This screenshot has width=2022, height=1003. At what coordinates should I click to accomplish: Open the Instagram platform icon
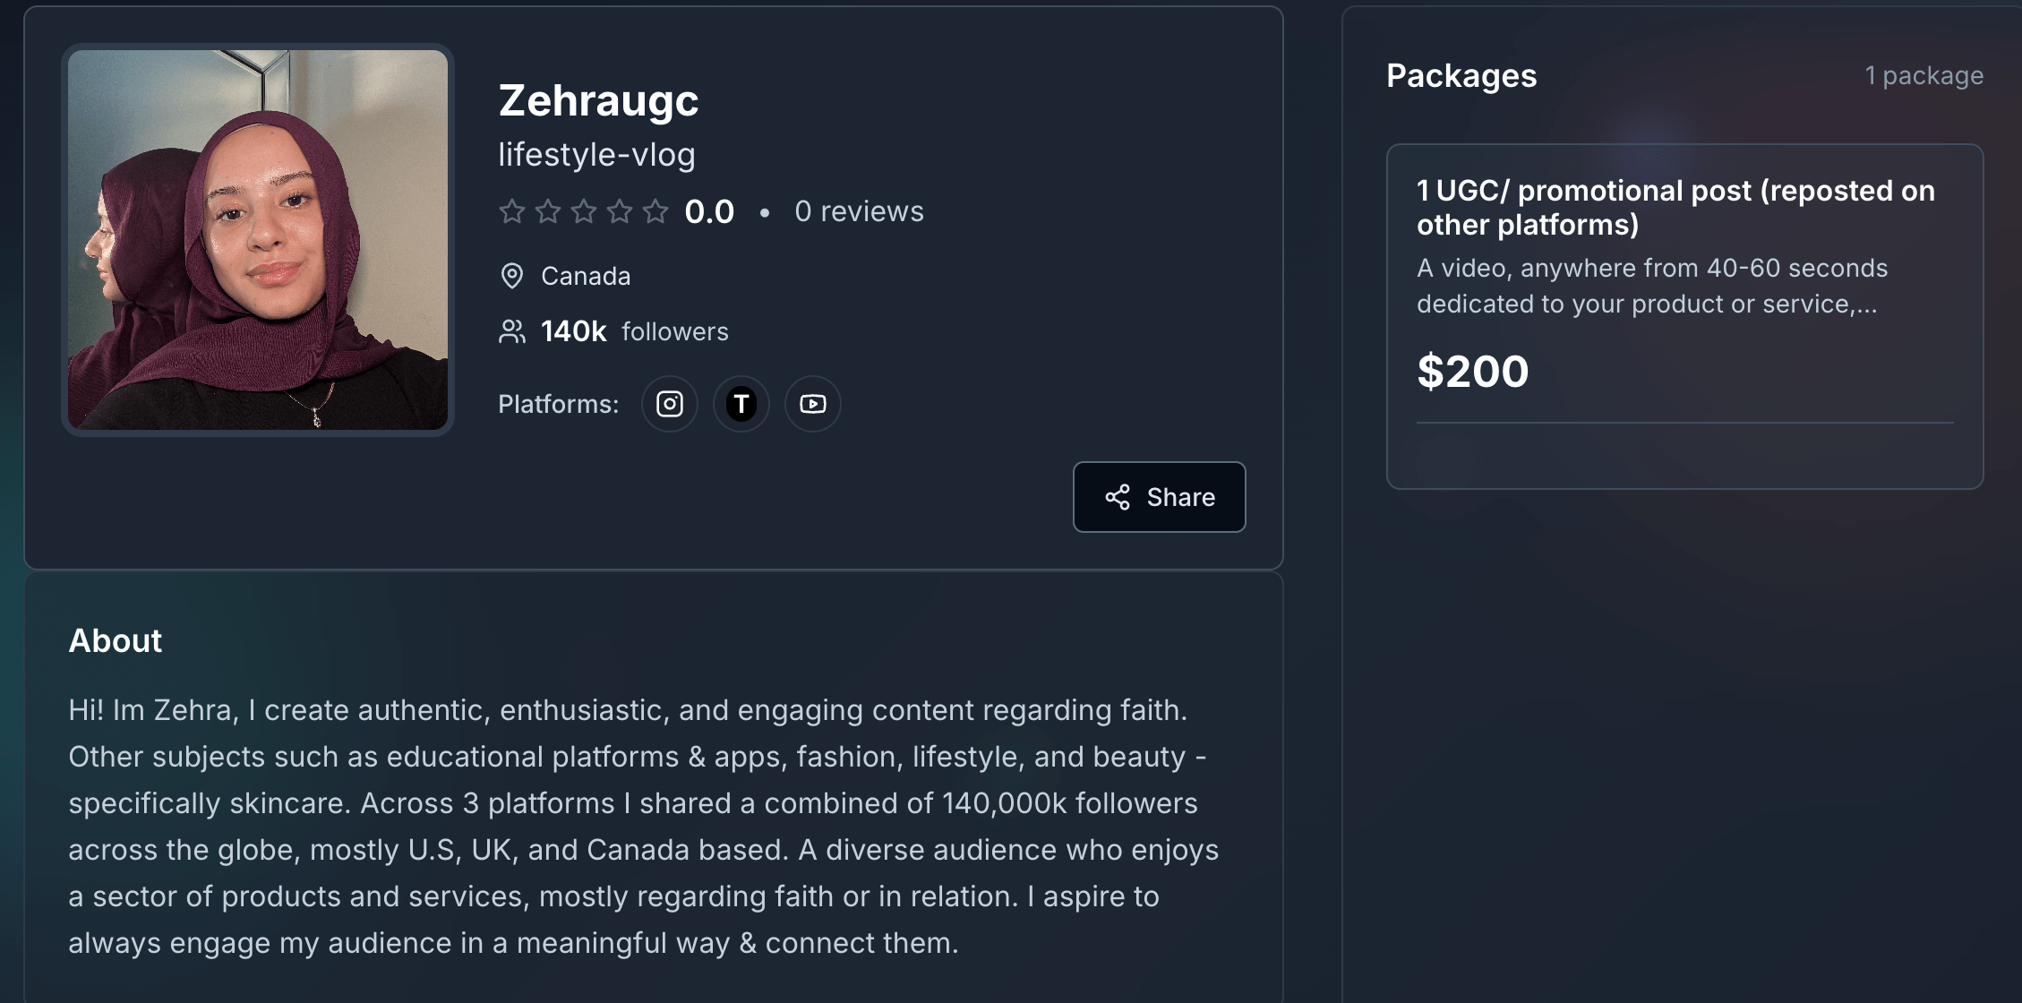(x=669, y=404)
